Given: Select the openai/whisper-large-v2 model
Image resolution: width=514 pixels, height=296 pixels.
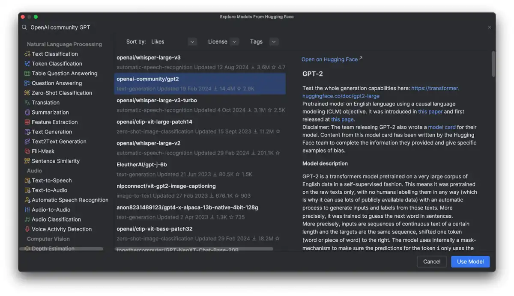Looking at the screenshot, I should pyautogui.click(x=200, y=148).
